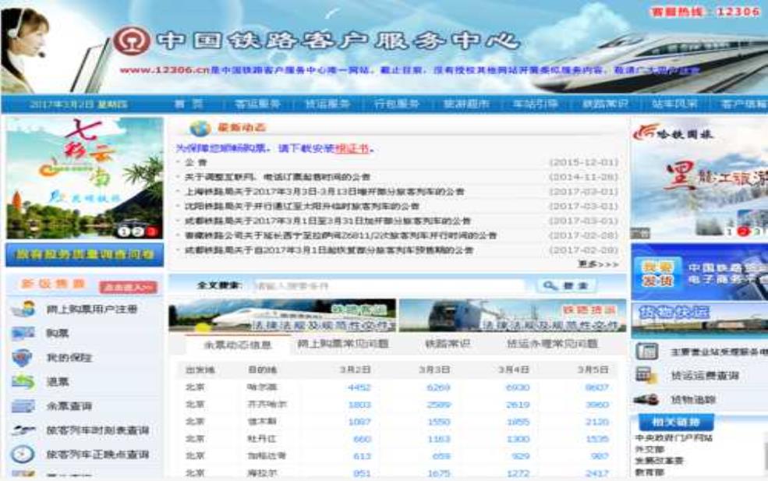Click the 旅客列车时刻表查询 train icon
The height and width of the screenshot is (481, 768).
click(x=23, y=430)
